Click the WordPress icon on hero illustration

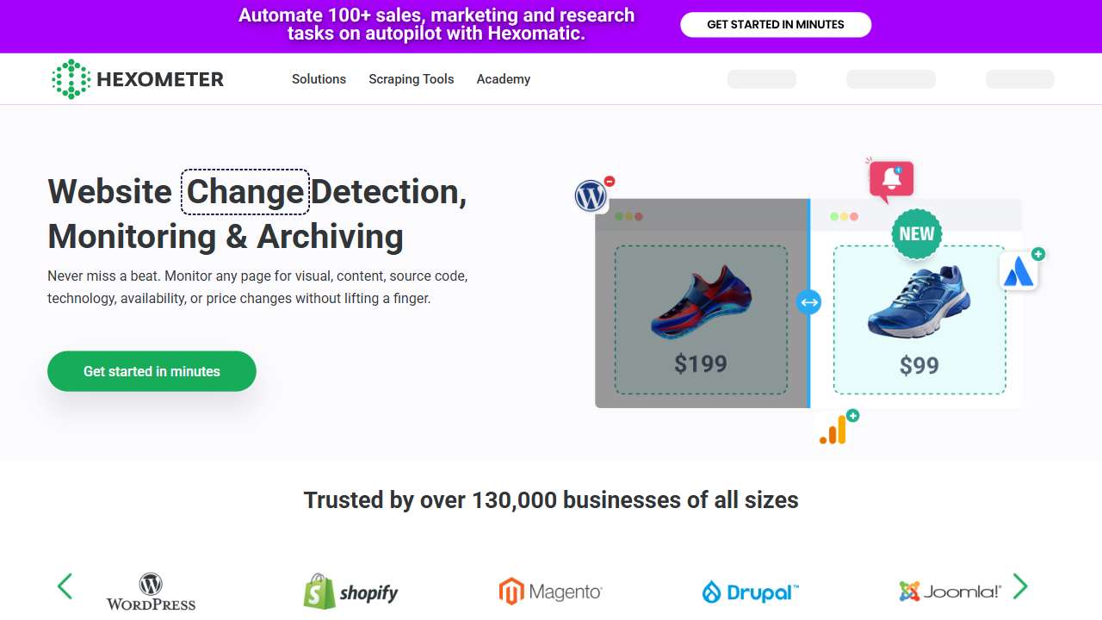tap(591, 196)
